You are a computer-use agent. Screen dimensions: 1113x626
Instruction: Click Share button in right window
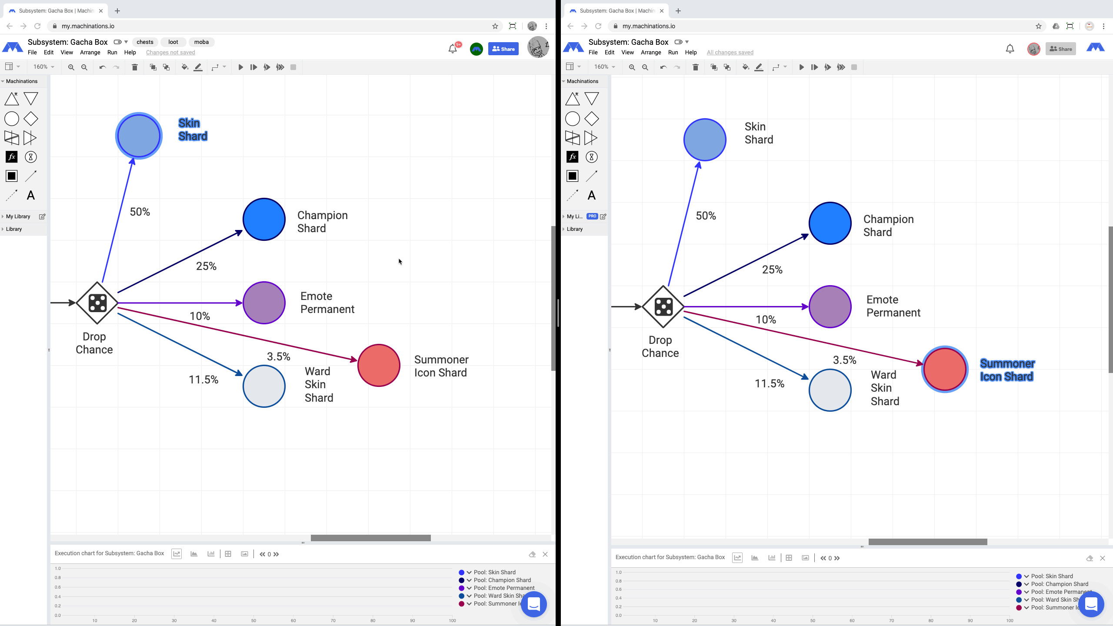1063,48
